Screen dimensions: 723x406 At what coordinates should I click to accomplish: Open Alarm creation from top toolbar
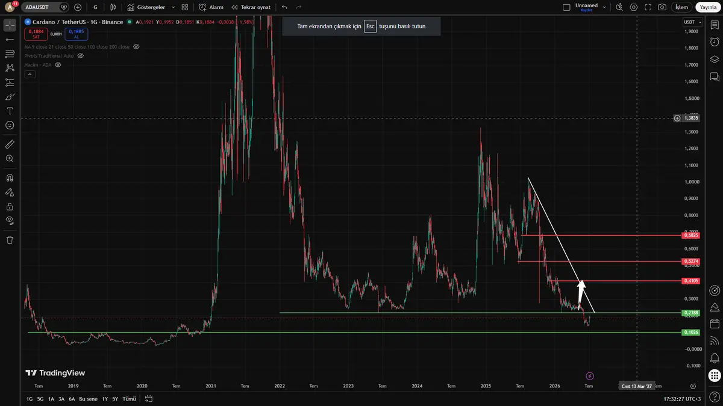211,7
